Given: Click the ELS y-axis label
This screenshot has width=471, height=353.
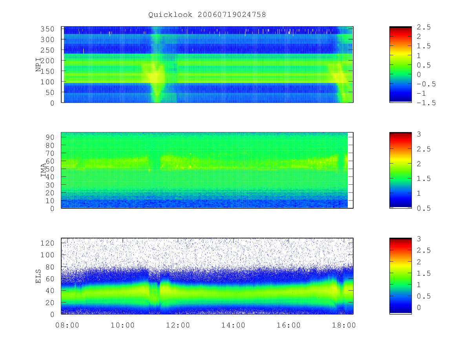Looking at the screenshot, I should (38, 277).
